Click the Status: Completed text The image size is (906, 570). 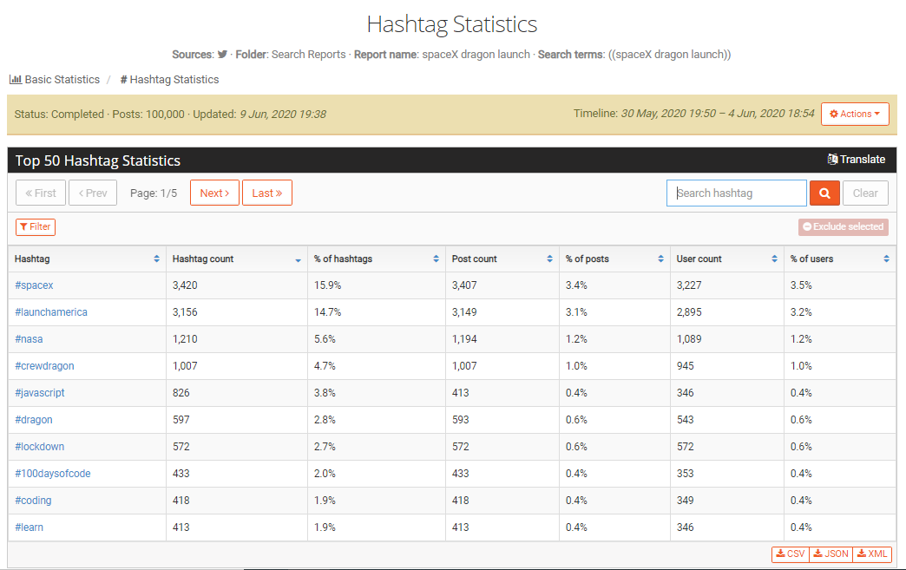click(59, 115)
